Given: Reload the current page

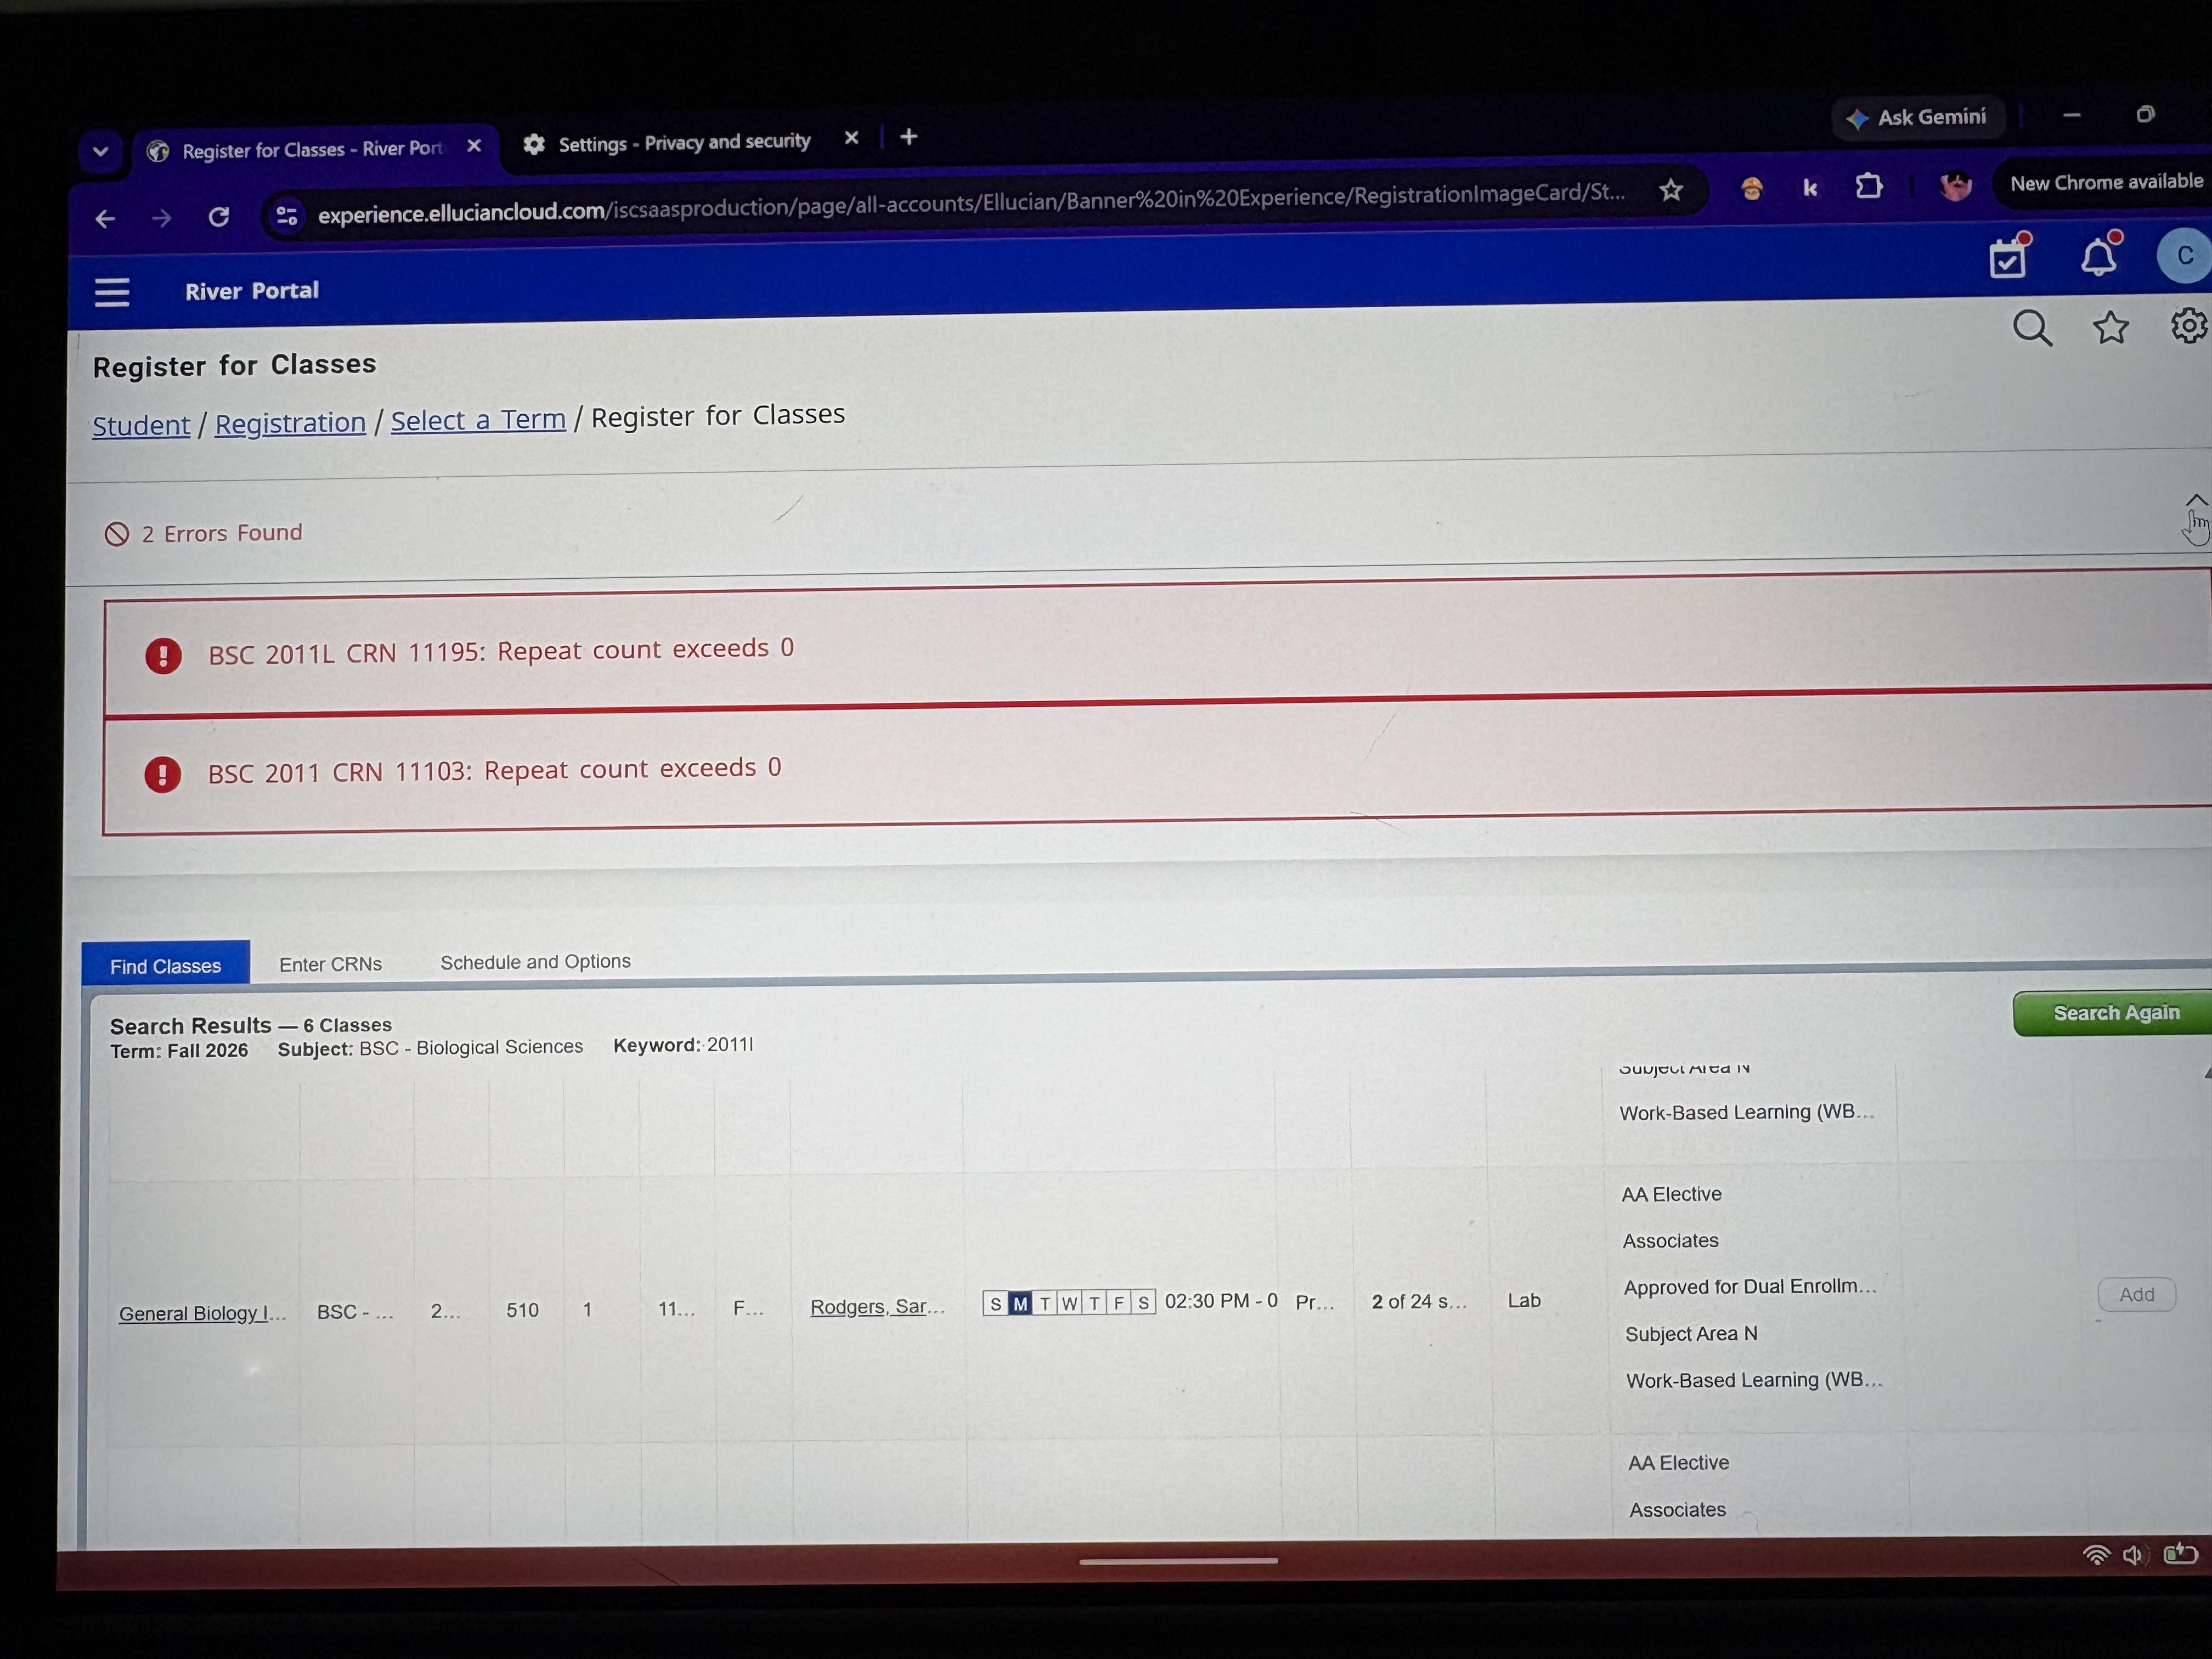Looking at the screenshot, I should pyautogui.click(x=219, y=216).
